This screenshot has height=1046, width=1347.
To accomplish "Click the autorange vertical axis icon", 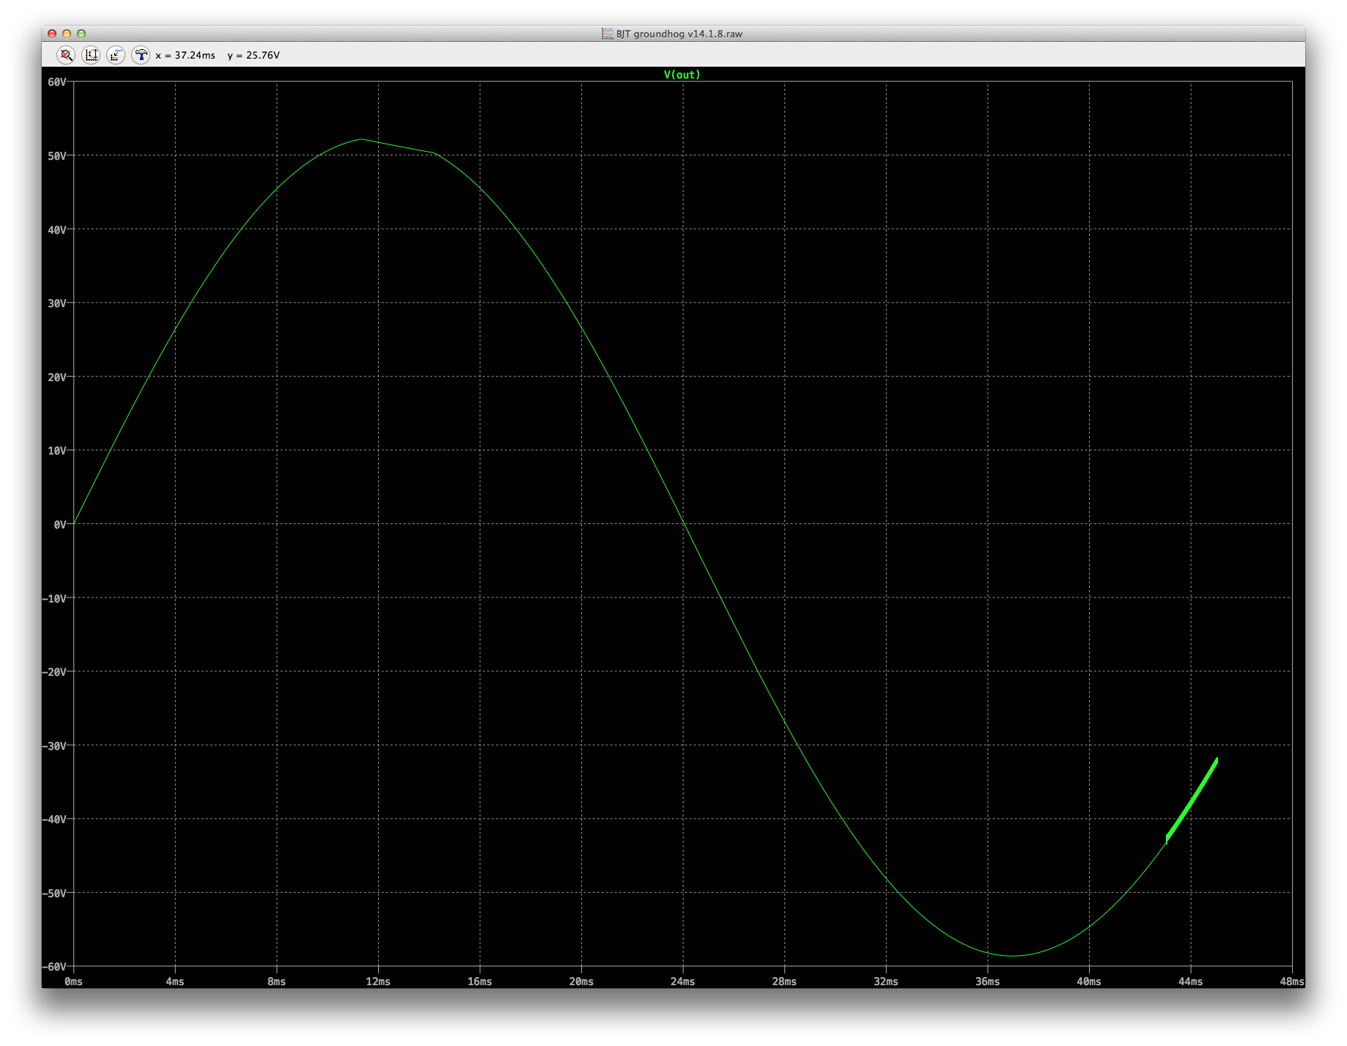I will pyautogui.click(x=91, y=55).
